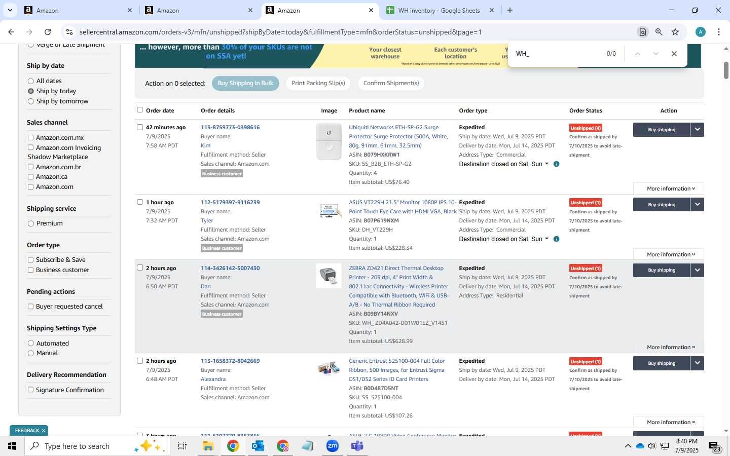Open ZEBRA ZD421 product link

point(399,286)
